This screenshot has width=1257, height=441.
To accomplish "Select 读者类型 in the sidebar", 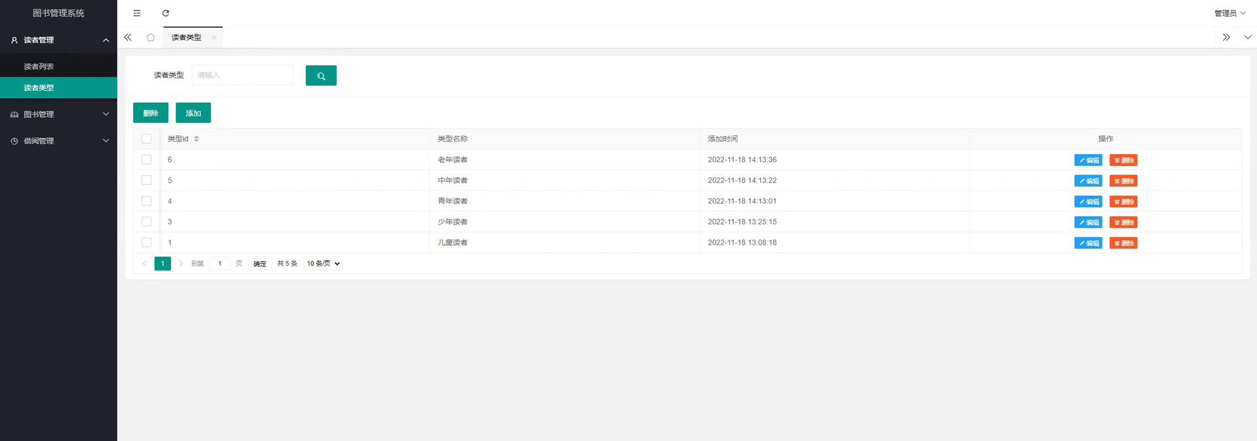I will tap(58, 88).
